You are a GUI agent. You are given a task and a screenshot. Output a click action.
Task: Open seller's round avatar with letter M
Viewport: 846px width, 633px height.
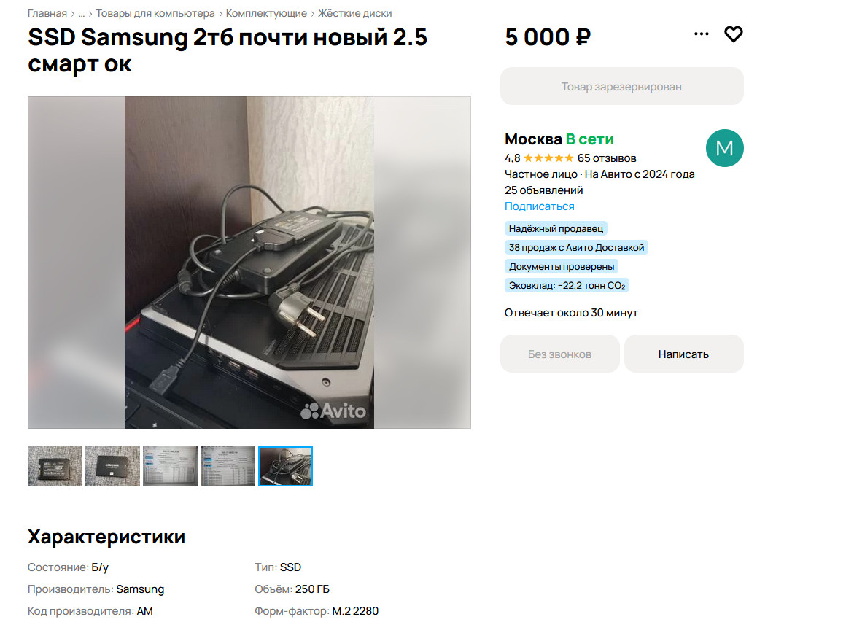(x=725, y=148)
